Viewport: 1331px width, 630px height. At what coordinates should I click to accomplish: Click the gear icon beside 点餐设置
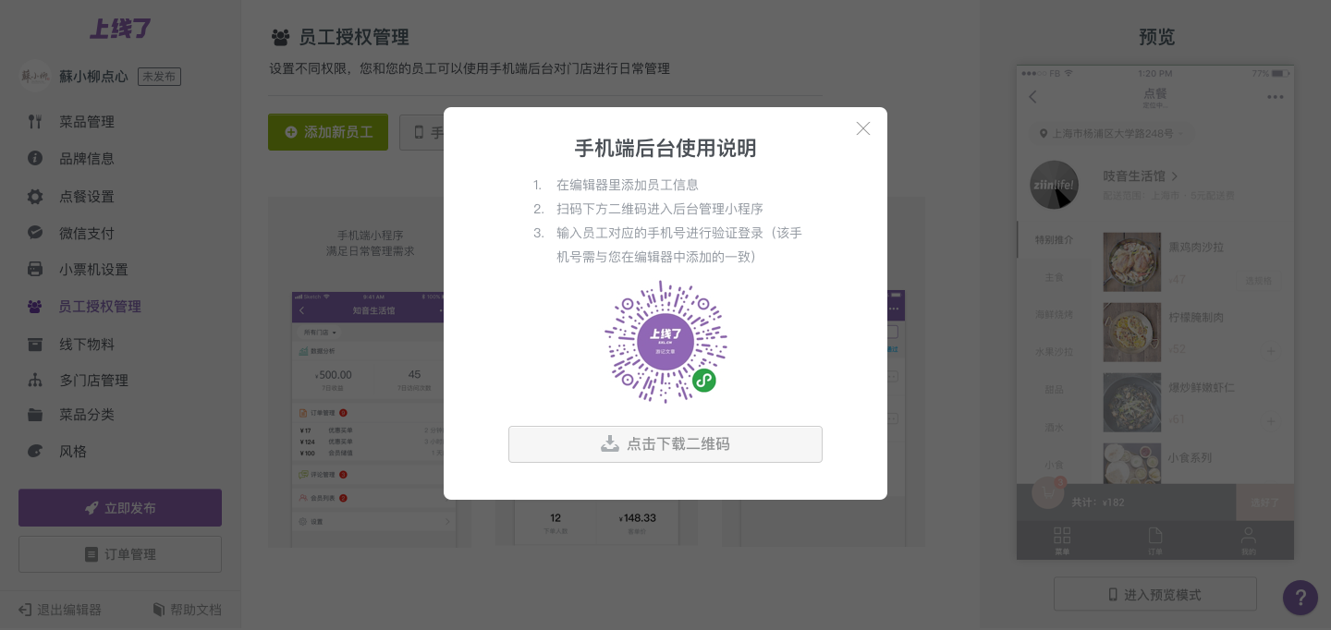coord(35,197)
